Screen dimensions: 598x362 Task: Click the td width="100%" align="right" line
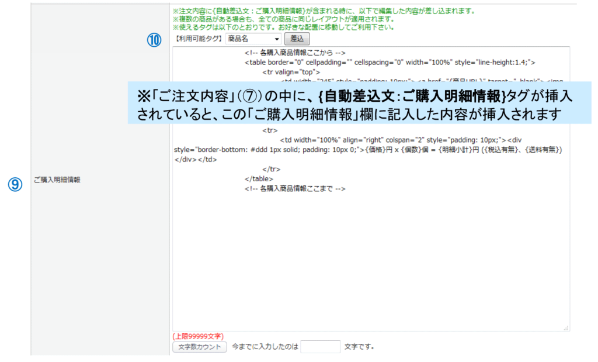(401, 140)
